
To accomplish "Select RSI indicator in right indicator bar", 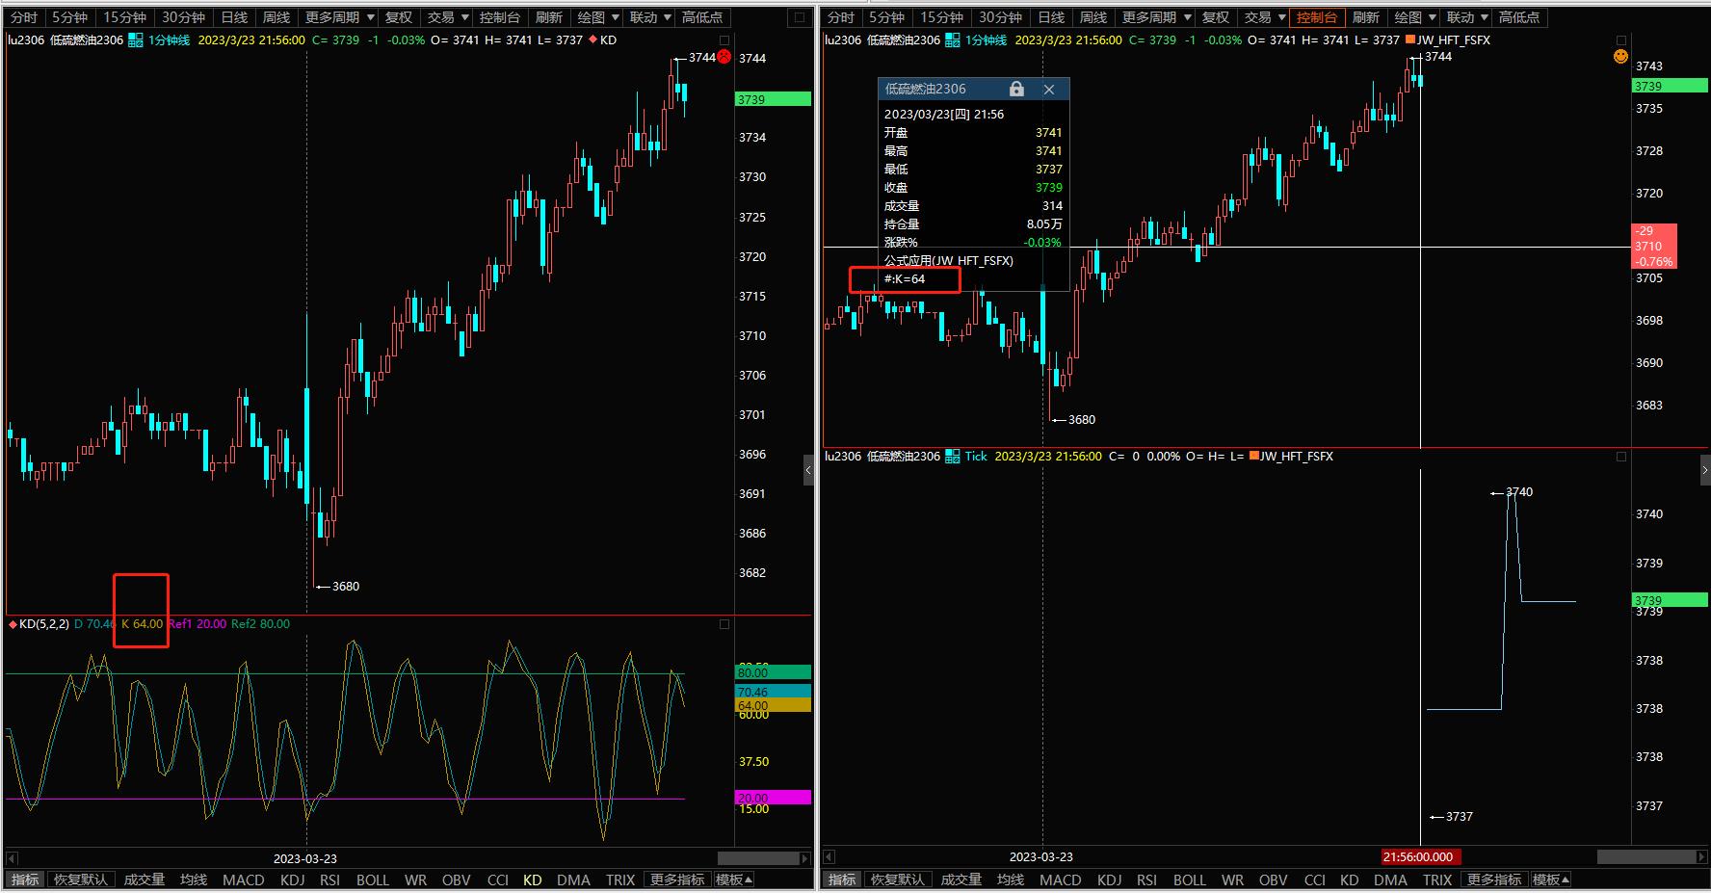I will point(1146,880).
